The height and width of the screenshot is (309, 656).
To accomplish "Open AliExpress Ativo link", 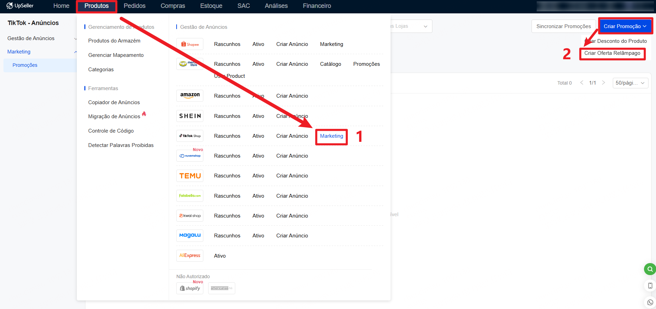I will (x=220, y=256).
